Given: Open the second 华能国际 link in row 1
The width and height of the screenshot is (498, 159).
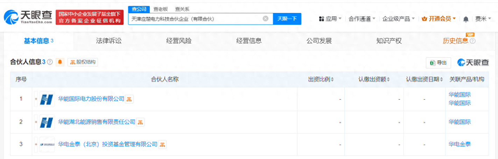Looking at the screenshot, I should (x=460, y=103).
